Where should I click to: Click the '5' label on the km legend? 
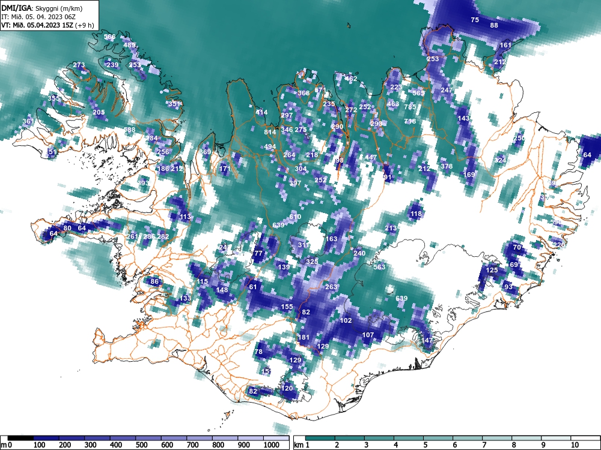click(425, 445)
